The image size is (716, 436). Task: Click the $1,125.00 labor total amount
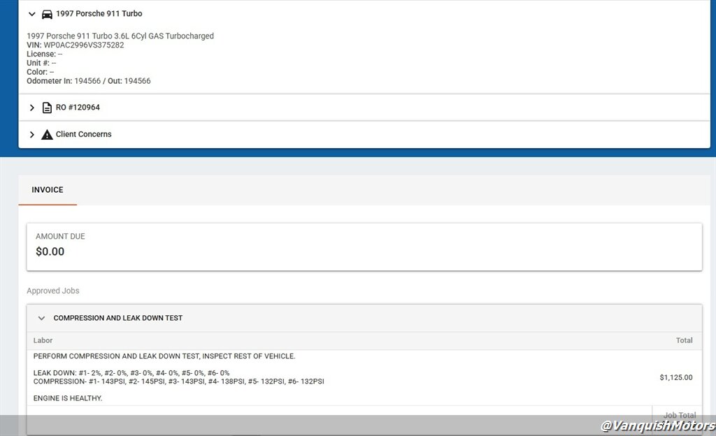click(x=675, y=377)
